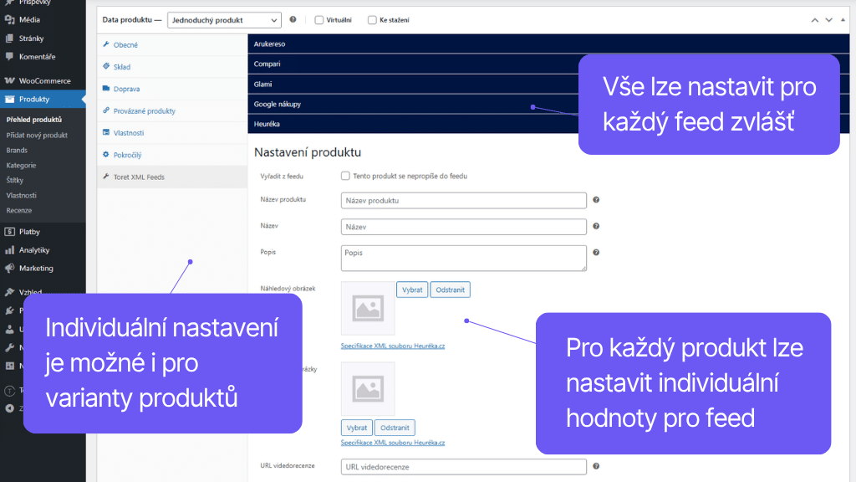Open the Marketing megaphone icon
The height and width of the screenshot is (482, 856).
click(x=12, y=269)
